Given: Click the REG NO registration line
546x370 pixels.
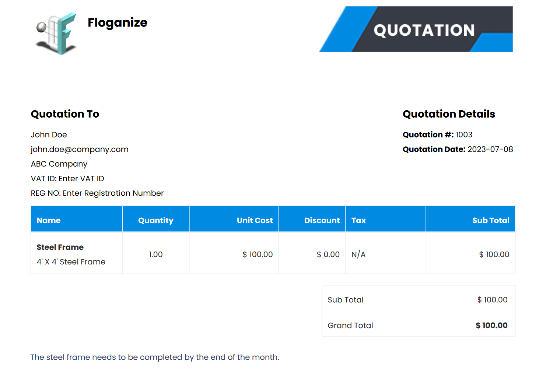Looking at the screenshot, I should (x=97, y=193).
